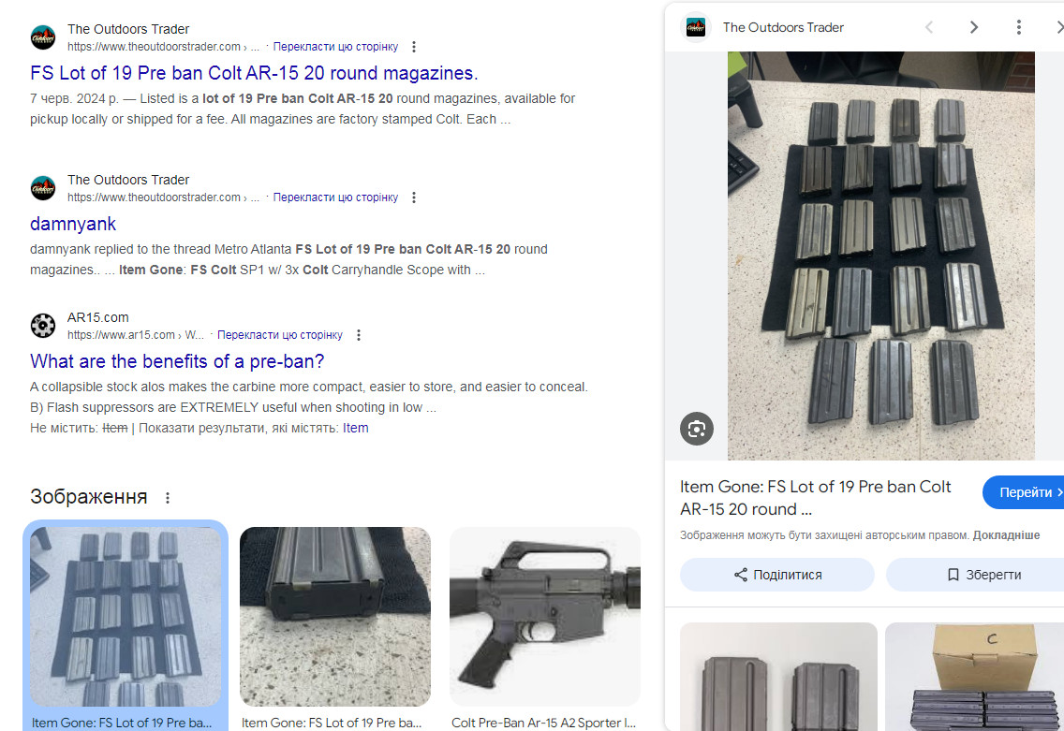Image resolution: width=1064 pixels, height=731 pixels.
Task: Click the 'AR15.com' site name
Action: pos(97,317)
